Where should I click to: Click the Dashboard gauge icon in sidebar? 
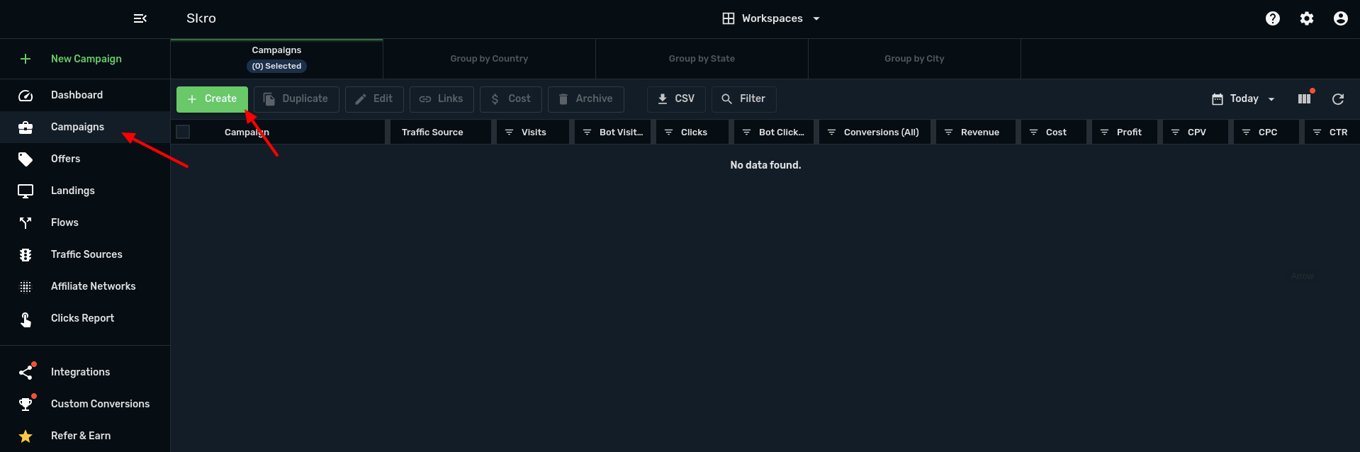(26, 96)
